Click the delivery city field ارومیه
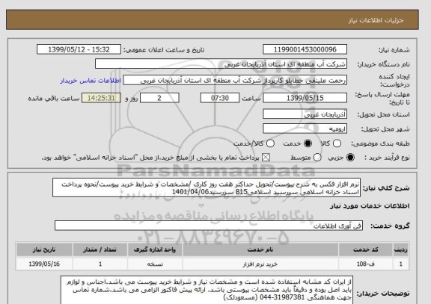Viewport: 431px width, 304px height. pyautogui.click(x=305, y=128)
